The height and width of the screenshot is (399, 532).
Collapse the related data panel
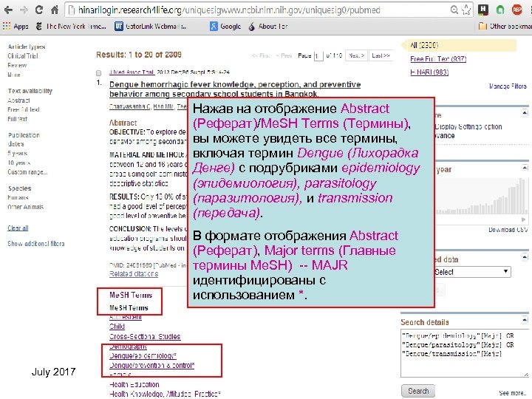pyautogui.click(x=525, y=257)
